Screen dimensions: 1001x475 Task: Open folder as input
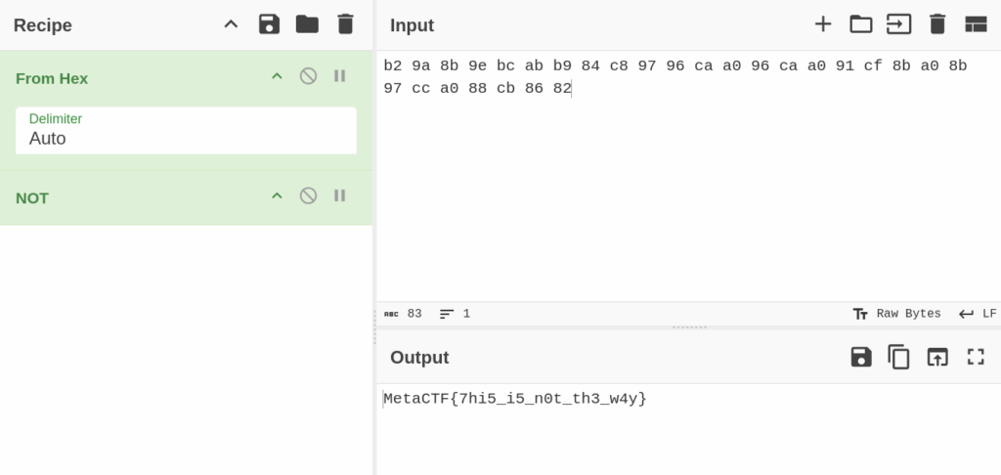pyautogui.click(x=860, y=24)
